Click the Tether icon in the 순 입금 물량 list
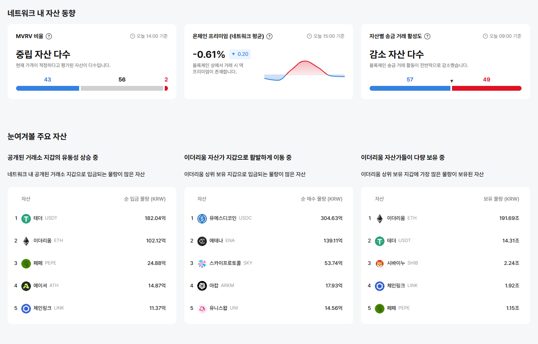Image resolution: width=538 pixels, height=344 pixels. pos(26,219)
